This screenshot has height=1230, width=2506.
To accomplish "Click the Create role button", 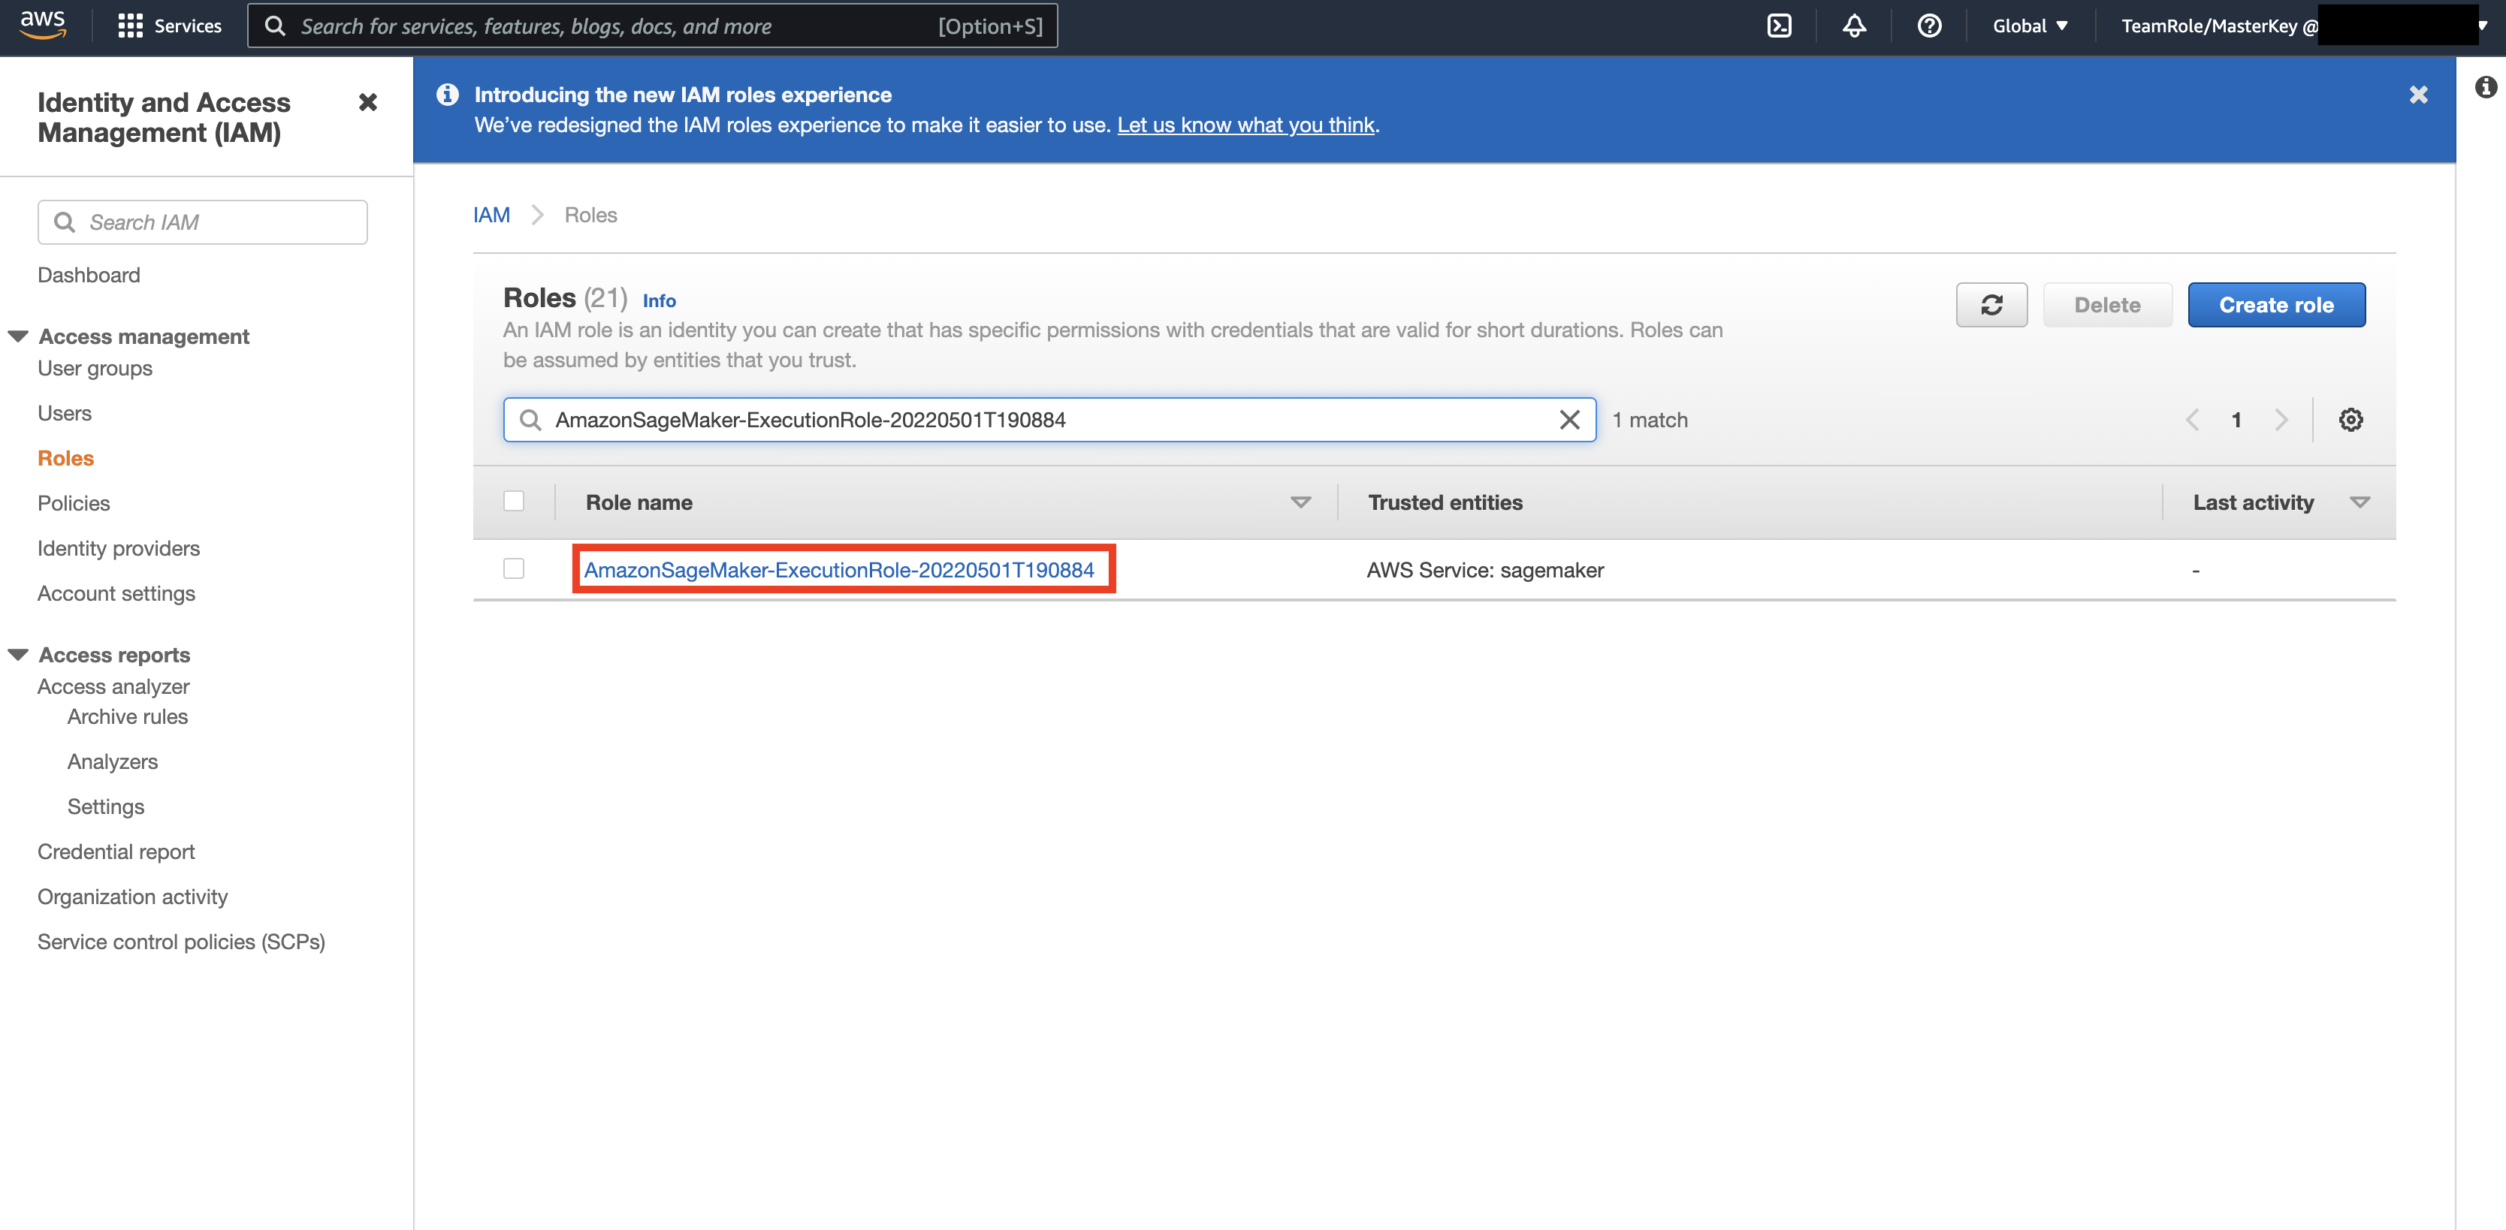I will click(x=2276, y=306).
